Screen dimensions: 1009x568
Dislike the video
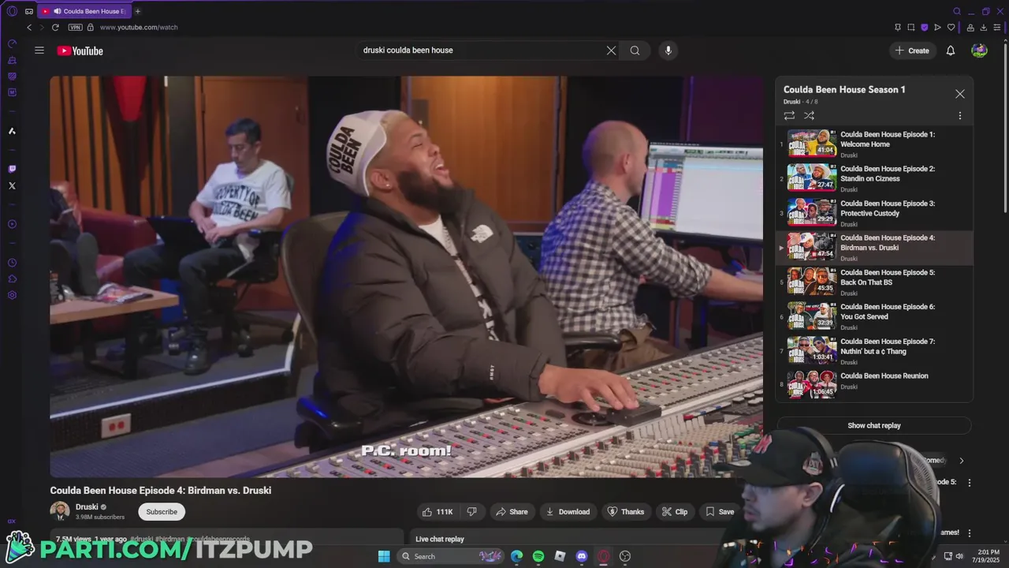(x=471, y=512)
